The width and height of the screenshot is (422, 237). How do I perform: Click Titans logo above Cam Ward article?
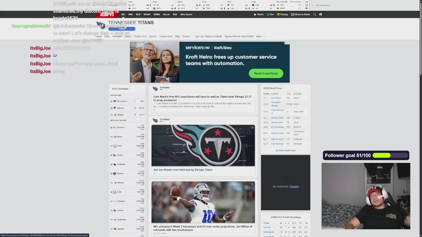155,89
